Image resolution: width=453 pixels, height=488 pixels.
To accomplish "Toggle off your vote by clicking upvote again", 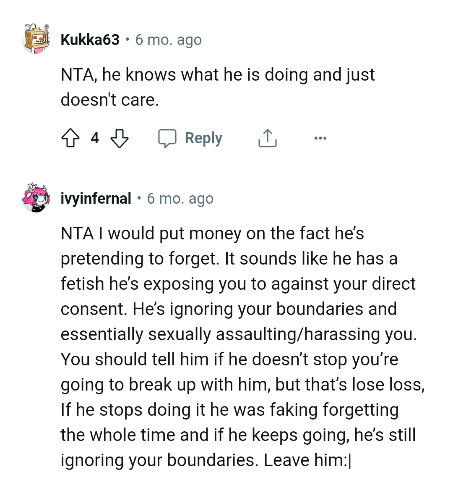I will (x=71, y=138).
